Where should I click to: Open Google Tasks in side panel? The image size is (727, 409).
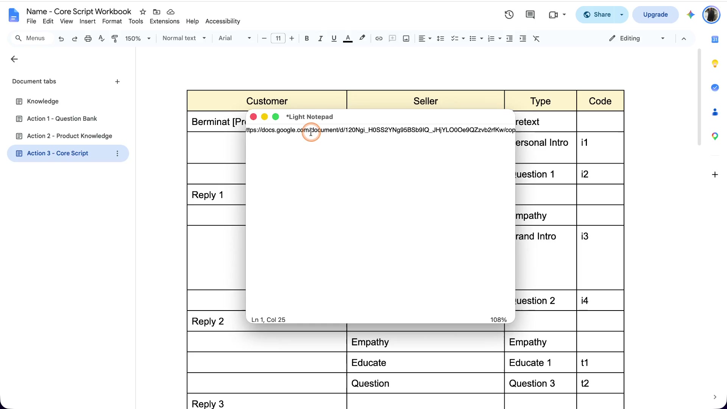coord(715,87)
